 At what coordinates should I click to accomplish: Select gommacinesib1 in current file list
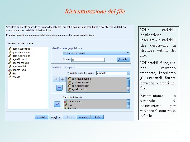21,56
